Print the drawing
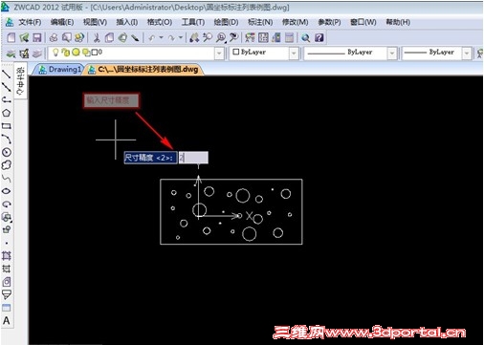The image size is (484, 345). coord(54,37)
